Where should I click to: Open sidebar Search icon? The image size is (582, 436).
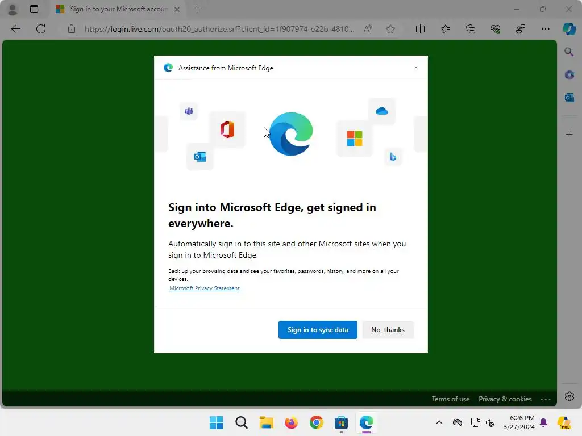569,52
